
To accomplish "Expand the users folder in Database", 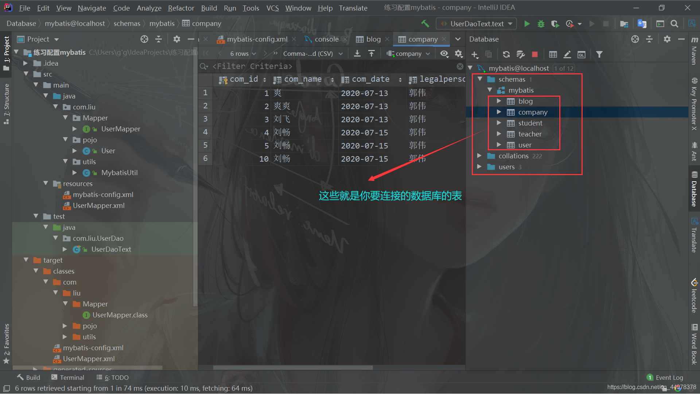I will 479,167.
